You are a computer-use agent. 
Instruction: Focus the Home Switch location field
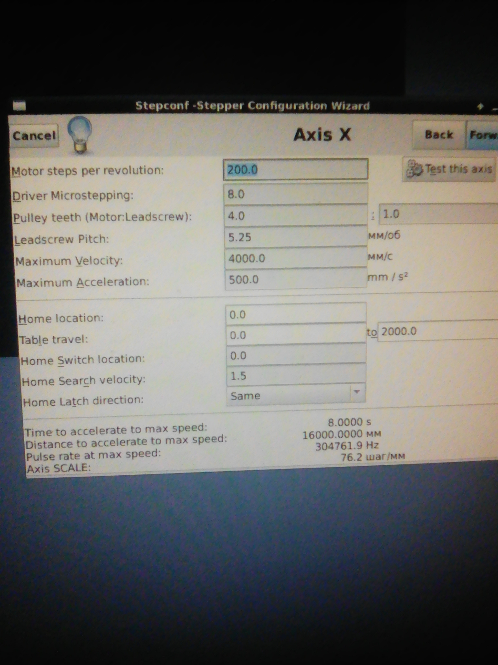295,355
